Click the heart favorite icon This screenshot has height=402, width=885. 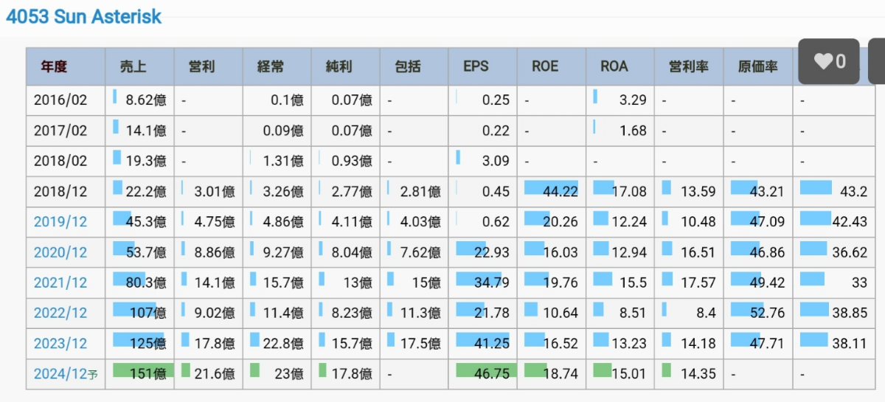pyautogui.click(x=822, y=62)
